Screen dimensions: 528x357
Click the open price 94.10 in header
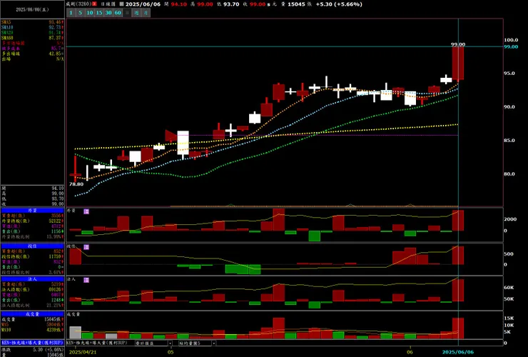point(179,4)
